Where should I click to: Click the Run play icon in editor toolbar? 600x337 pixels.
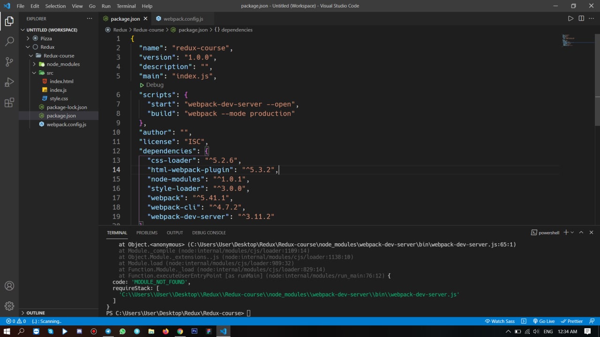(x=570, y=19)
